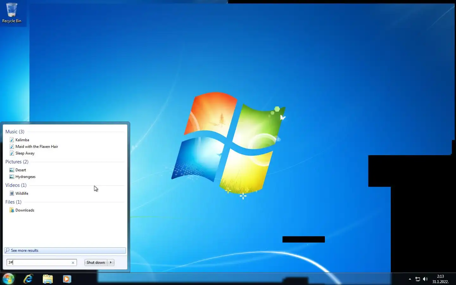
Task: Click the Music (3) category header
Action: (x=15, y=132)
